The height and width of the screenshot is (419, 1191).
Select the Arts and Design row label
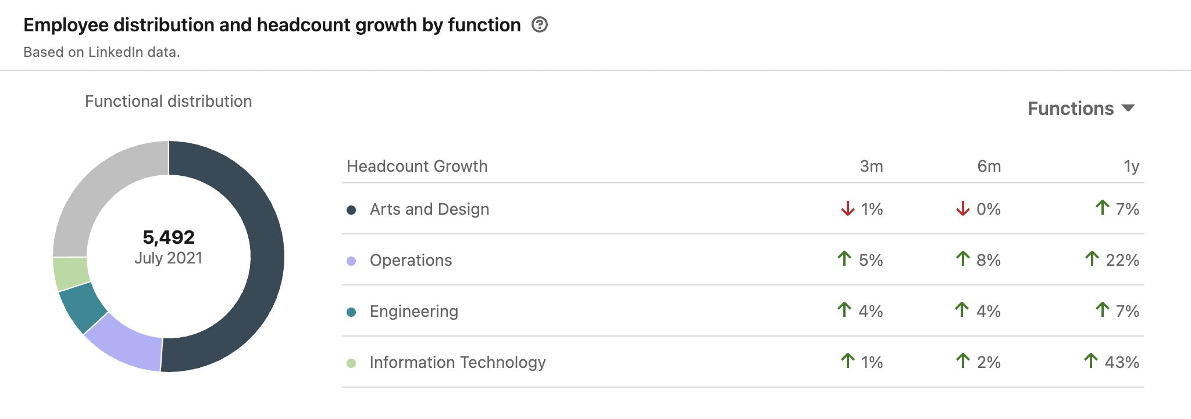coord(429,209)
